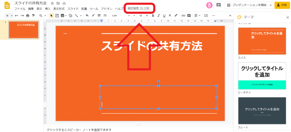Choose the select arrow cursor tool

51,16
